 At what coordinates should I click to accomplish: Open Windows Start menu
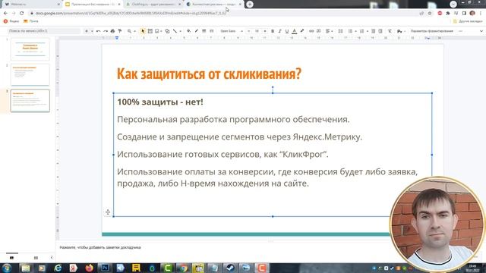[7, 268]
